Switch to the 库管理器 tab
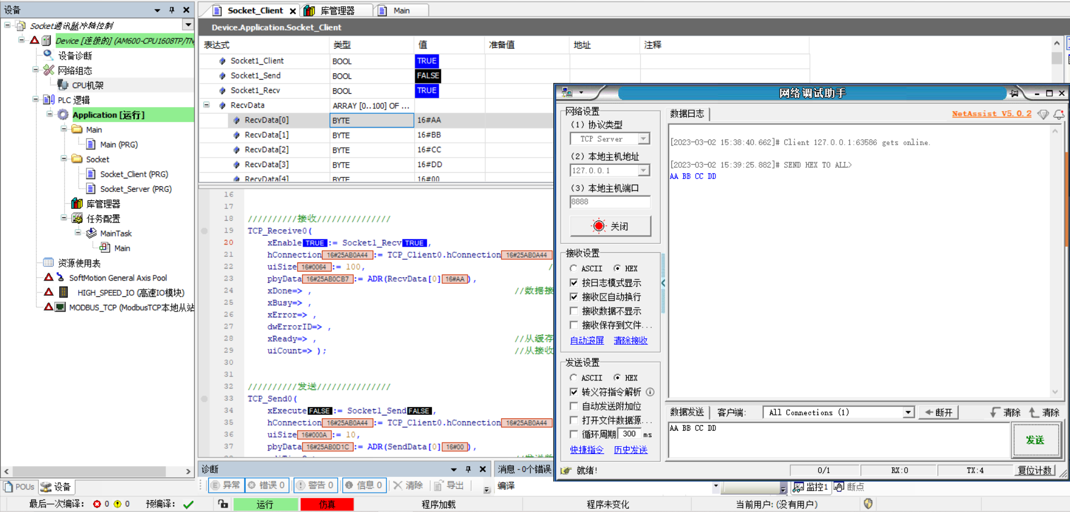This screenshot has width=1070, height=512. pyautogui.click(x=337, y=11)
